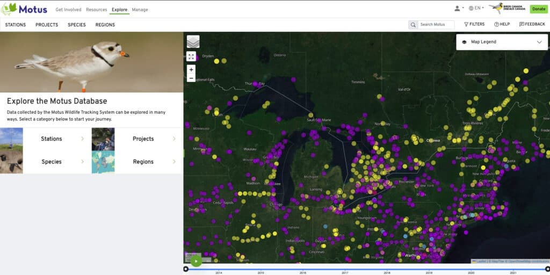Open the EN language dropdown
The height and width of the screenshot is (275, 550).
point(476,9)
